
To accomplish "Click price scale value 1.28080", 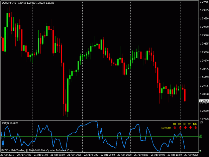I will coord(204,111).
